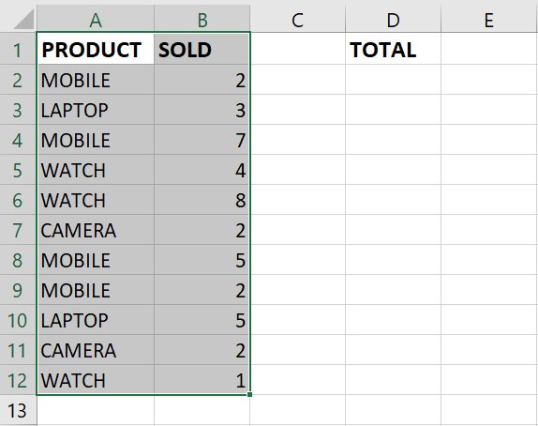Image resolution: width=538 pixels, height=426 pixels.
Task: Select column B header
Action: (202, 20)
